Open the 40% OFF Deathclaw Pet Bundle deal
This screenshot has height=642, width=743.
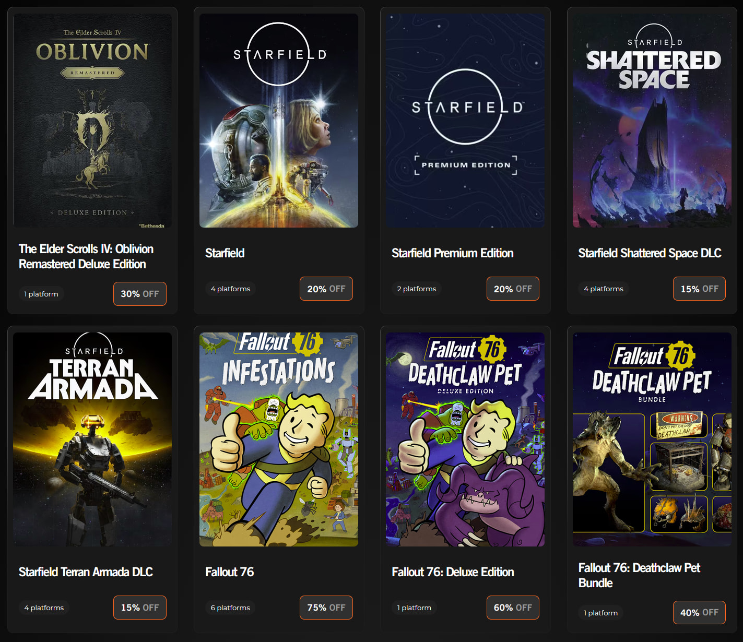tap(699, 613)
